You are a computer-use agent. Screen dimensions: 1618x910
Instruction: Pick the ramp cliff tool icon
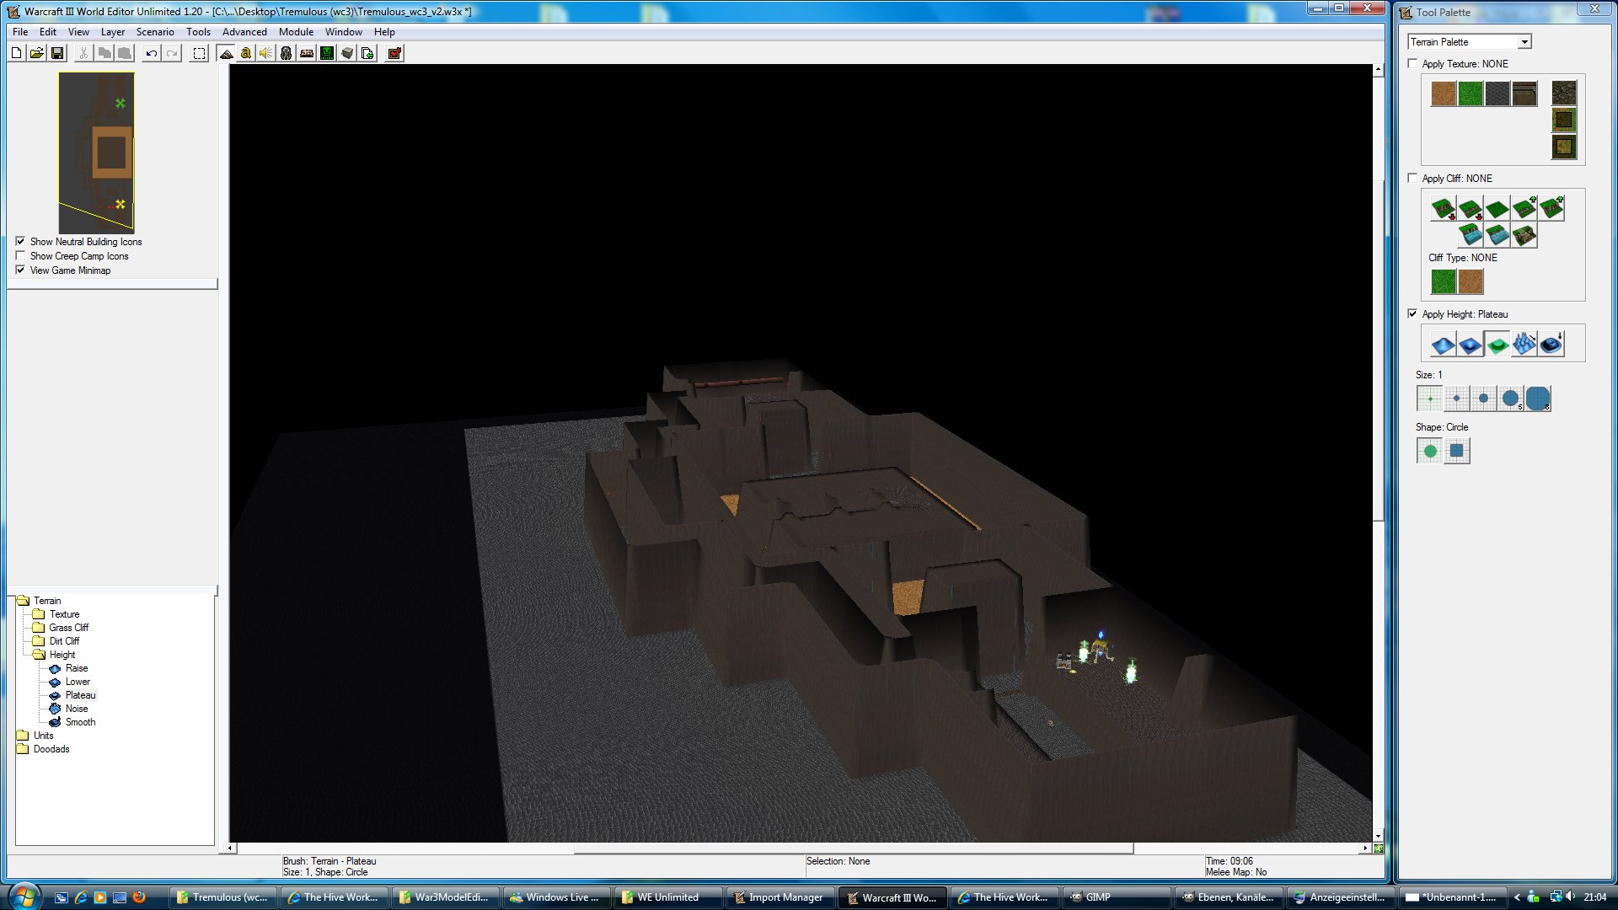[1524, 235]
